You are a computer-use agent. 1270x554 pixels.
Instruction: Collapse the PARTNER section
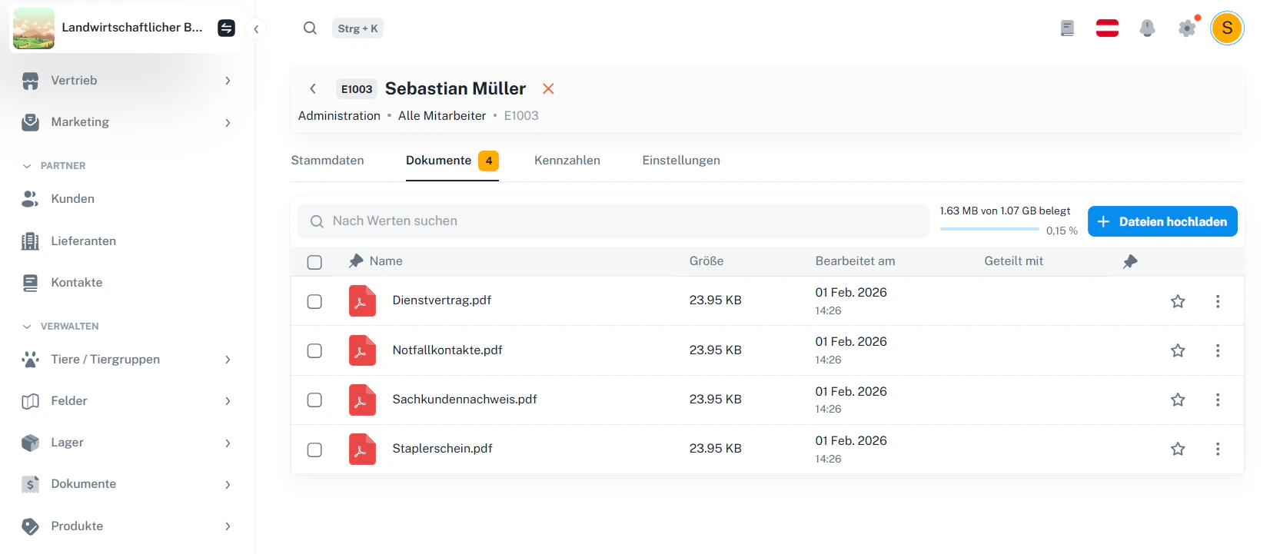27,166
